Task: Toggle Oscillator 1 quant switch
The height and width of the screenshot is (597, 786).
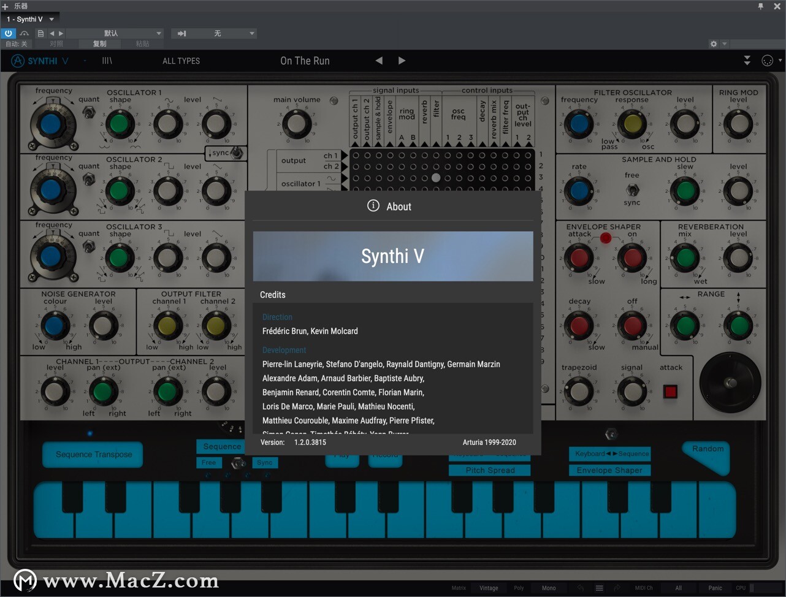Action: 90,112
